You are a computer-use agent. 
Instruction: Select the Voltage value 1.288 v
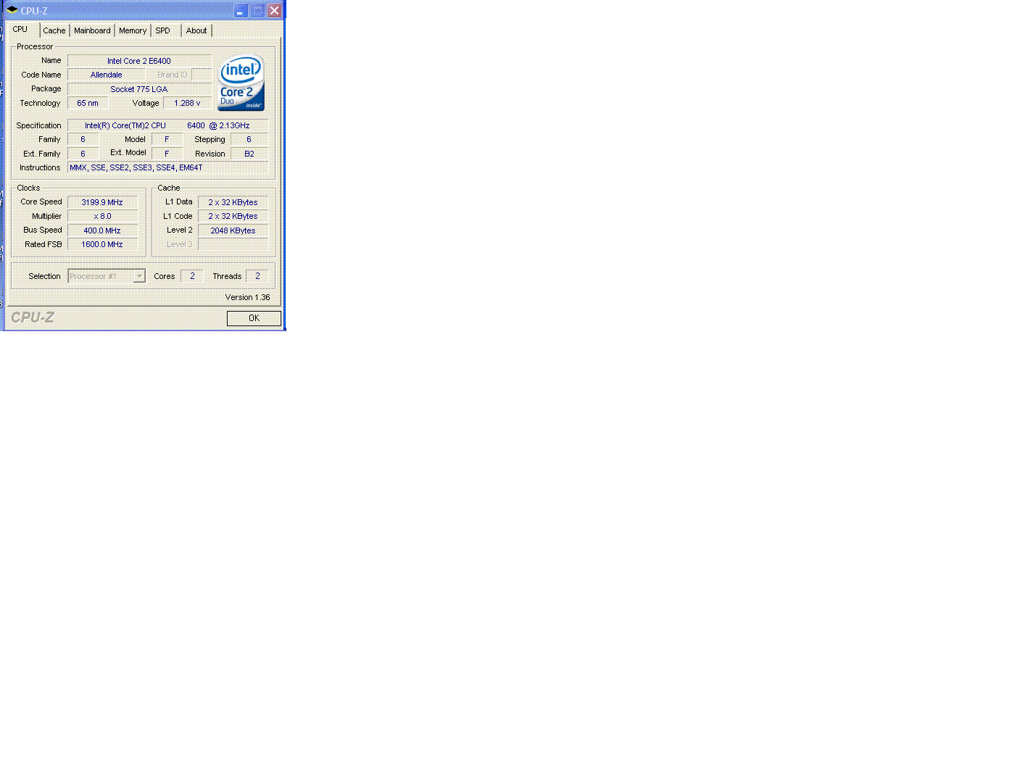187,103
